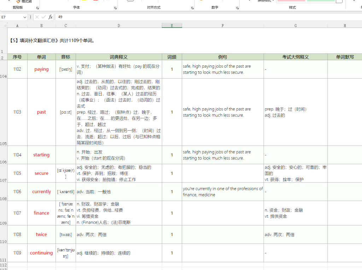362x270 pixels.
Task: Open Insert Function via the fx icon
Action: click(x=51, y=17)
